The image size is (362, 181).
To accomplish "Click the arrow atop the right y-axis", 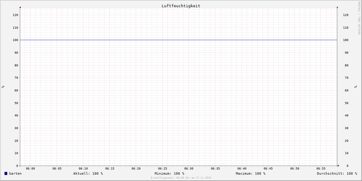I will 337,7.
